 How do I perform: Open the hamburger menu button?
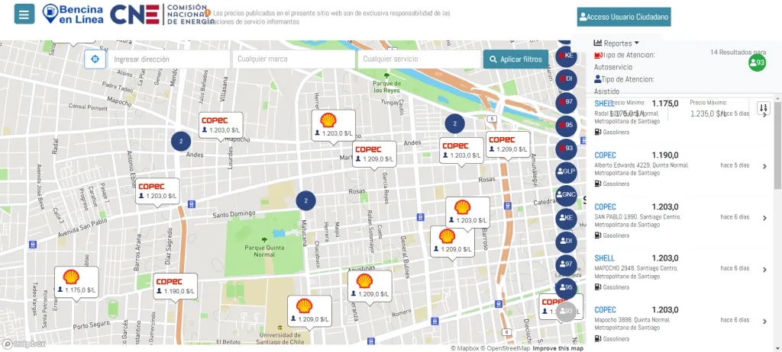coord(24,14)
